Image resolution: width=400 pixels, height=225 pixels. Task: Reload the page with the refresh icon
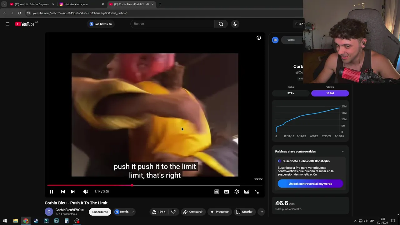click(19, 13)
